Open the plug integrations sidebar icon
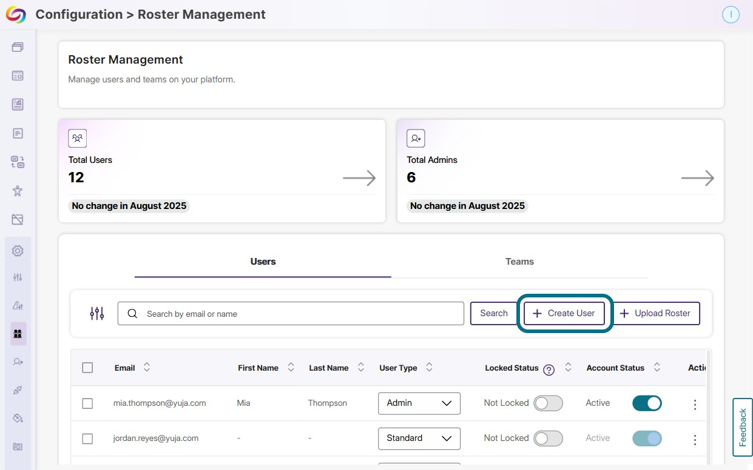 pyautogui.click(x=18, y=390)
